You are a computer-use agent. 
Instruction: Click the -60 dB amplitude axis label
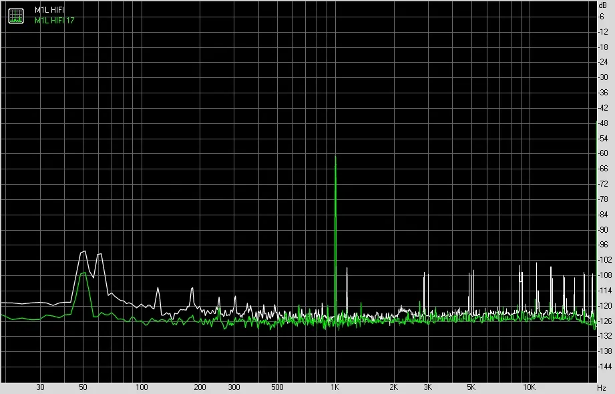coord(603,153)
